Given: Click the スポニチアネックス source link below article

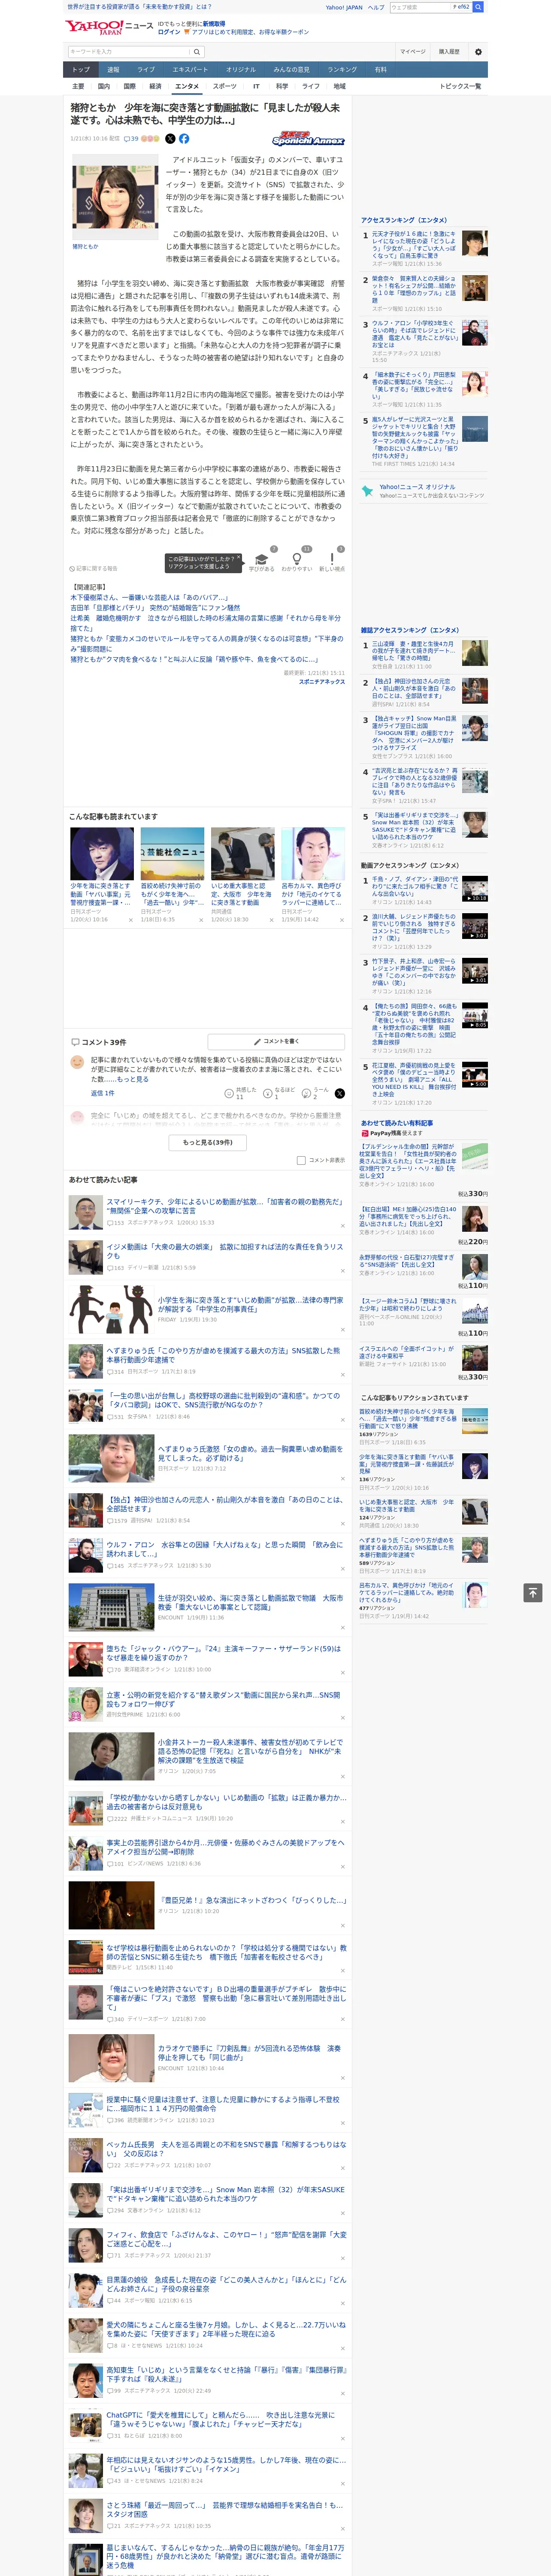Looking at the screenshot, I should point(321,682).
